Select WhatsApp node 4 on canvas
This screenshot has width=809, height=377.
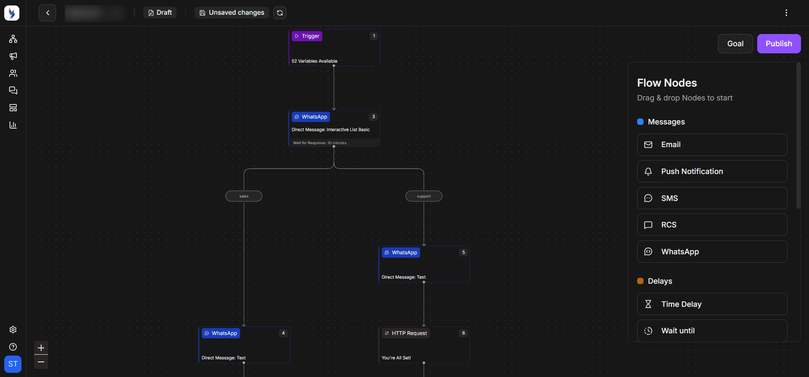pos(244,345)
